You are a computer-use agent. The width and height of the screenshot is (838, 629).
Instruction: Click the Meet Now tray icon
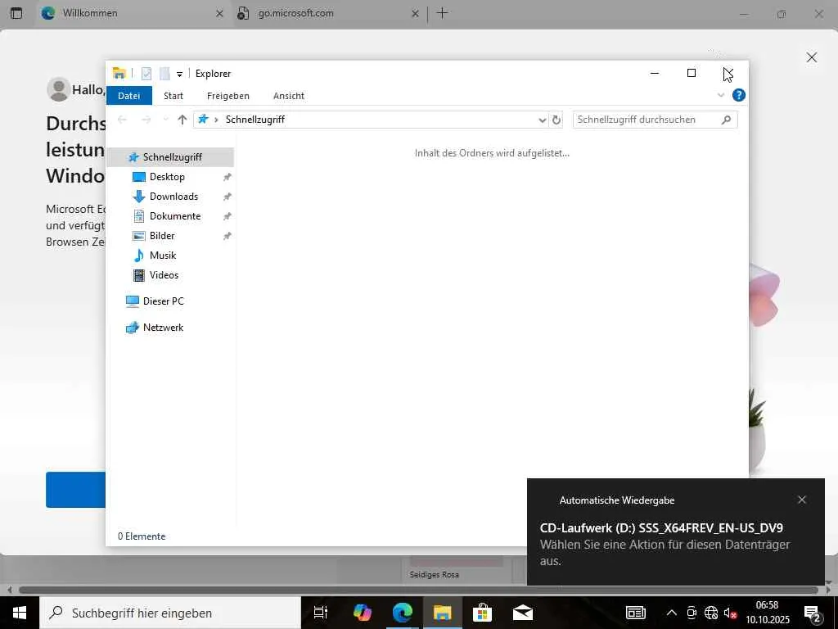click(691, 613)
